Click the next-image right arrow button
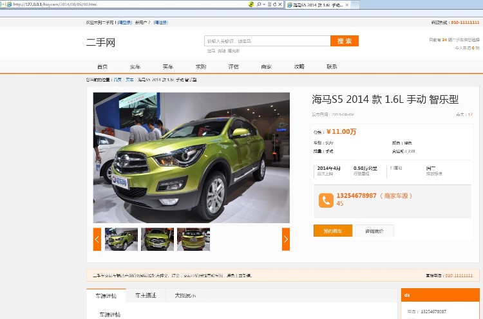 286,239
